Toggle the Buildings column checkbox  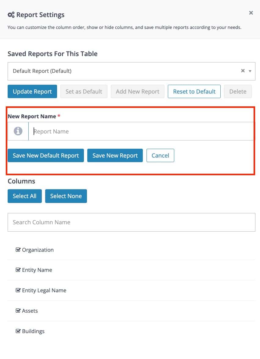pyautogui.click(x=18, y=331)
